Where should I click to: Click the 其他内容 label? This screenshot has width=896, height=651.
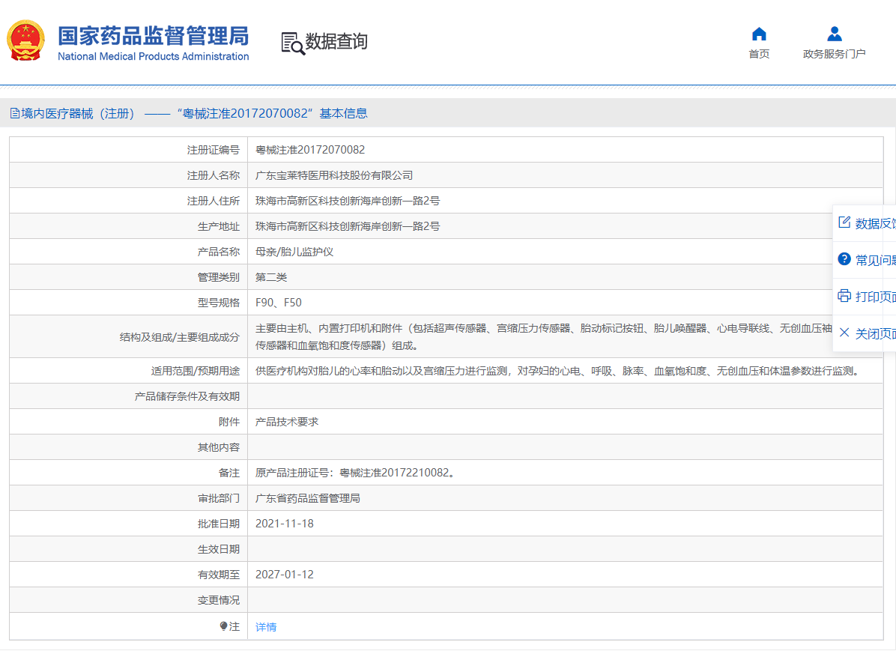pos(218,447)
